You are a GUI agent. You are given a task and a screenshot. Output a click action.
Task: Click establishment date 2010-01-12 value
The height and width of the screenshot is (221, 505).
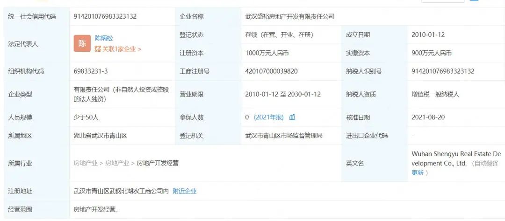coord(428,35)
